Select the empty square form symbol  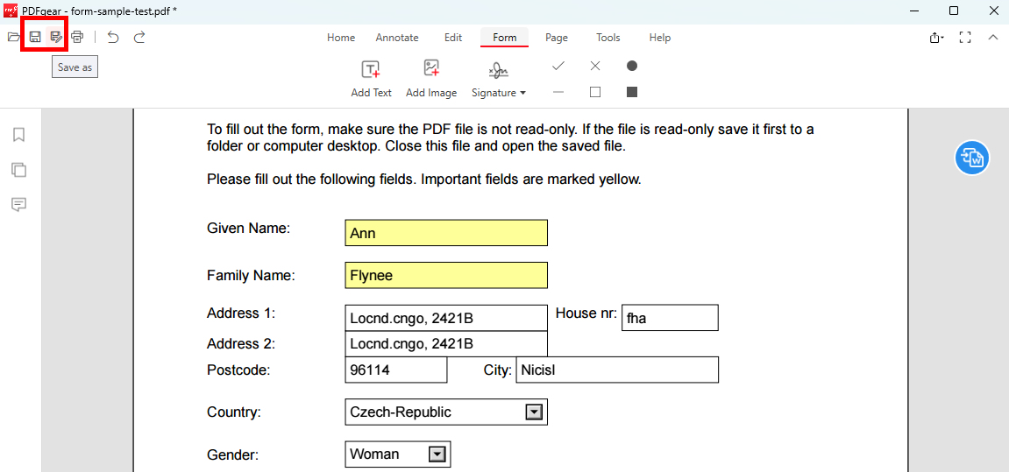(x=595, y=93)
